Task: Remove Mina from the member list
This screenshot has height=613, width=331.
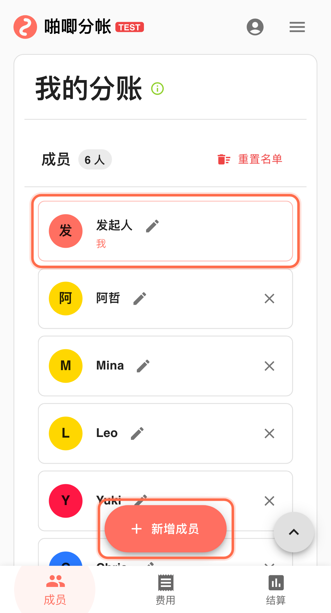Action: (x=269, y=366)
